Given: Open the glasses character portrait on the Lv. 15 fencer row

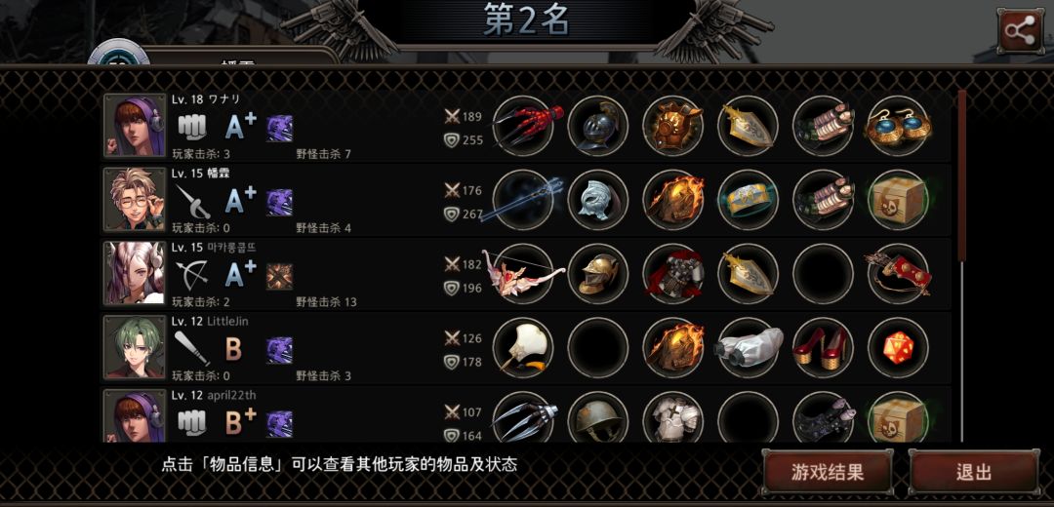Looking at the screenshot, I should point(135,200).
